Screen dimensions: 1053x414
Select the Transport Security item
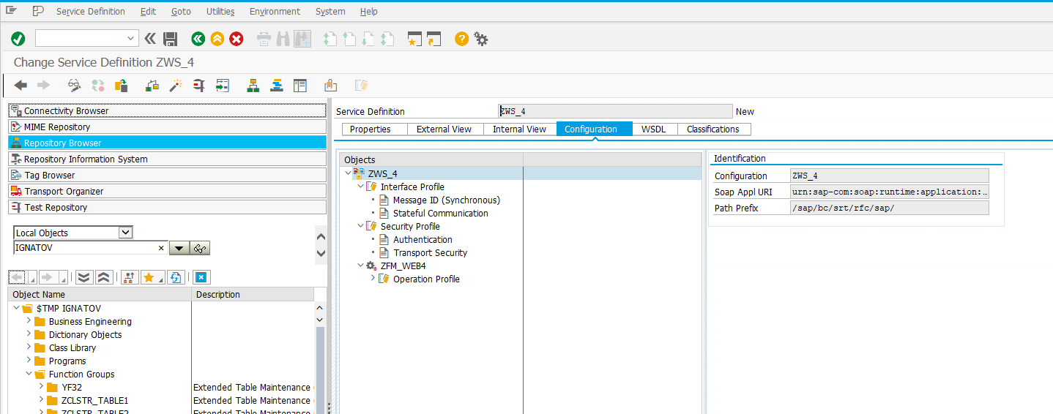[430, 252]
